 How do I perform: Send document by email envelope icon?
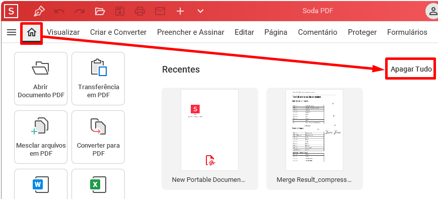[160, 11]
